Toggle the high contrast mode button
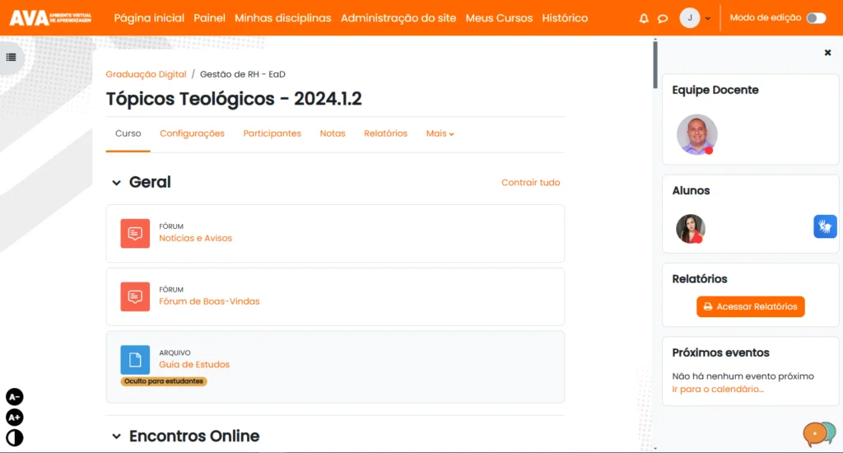The height and width of the screenshot is (453, 843). coord(14,438)
